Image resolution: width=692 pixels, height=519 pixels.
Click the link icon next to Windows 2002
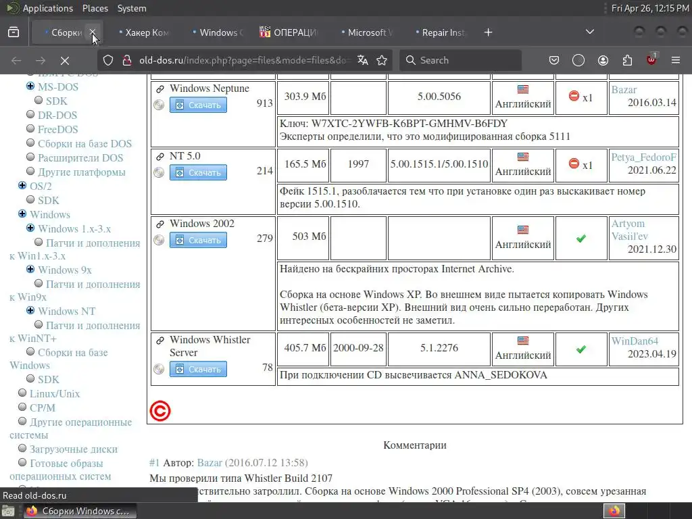tap(160, 224)
